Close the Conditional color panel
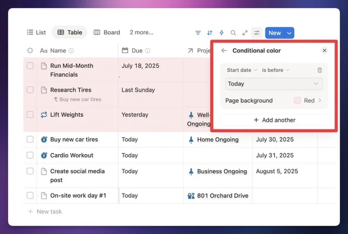The height and width of the screenshot is (234, 348). (x=325, y=51)
